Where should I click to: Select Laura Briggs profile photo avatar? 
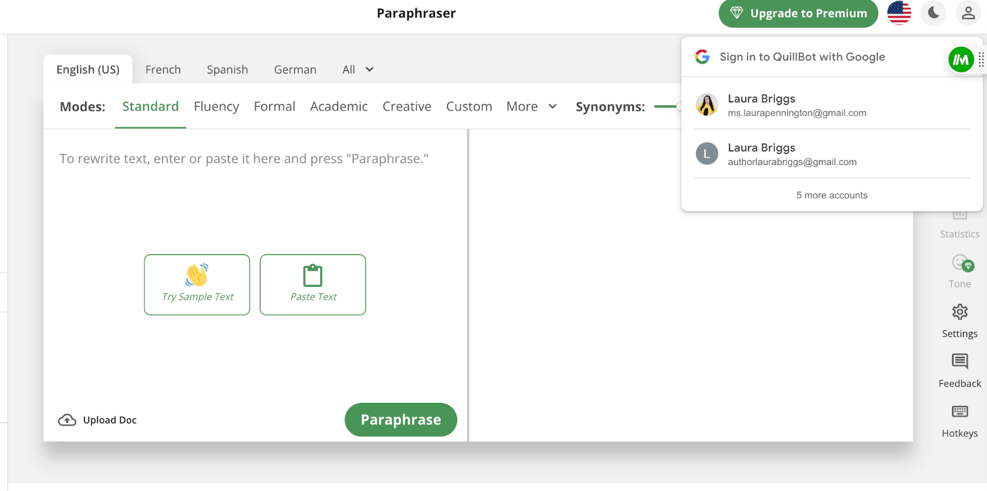click(707, 105)
